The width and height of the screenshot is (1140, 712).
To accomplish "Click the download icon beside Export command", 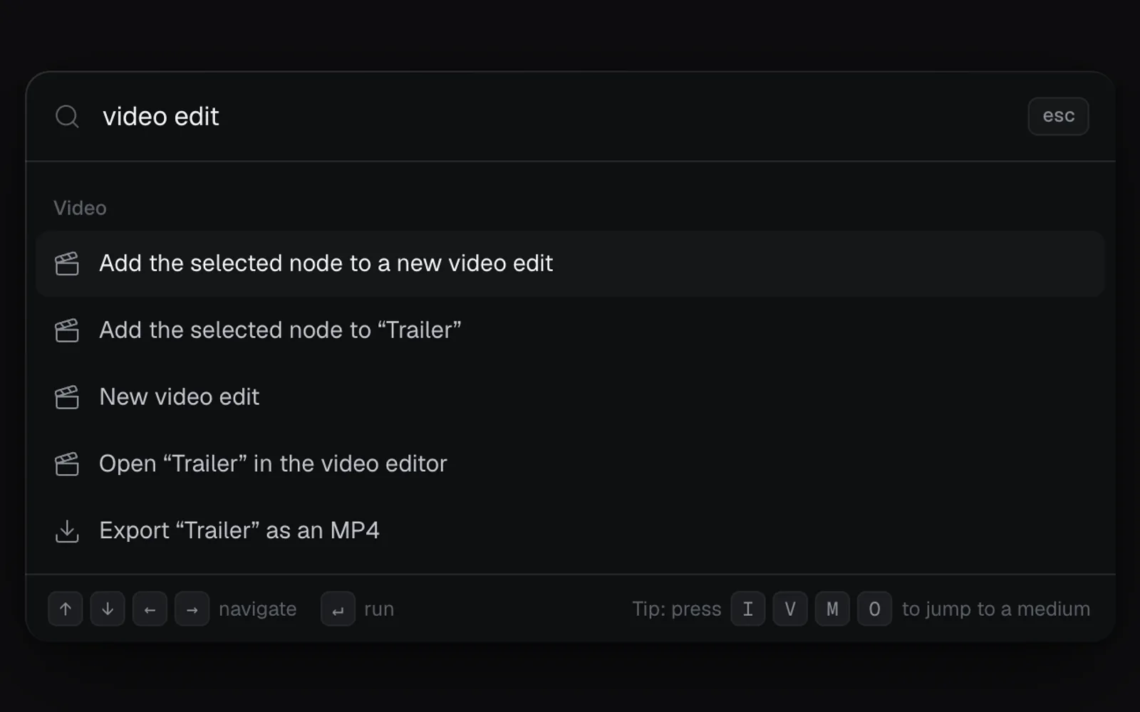I will (67, 531).
